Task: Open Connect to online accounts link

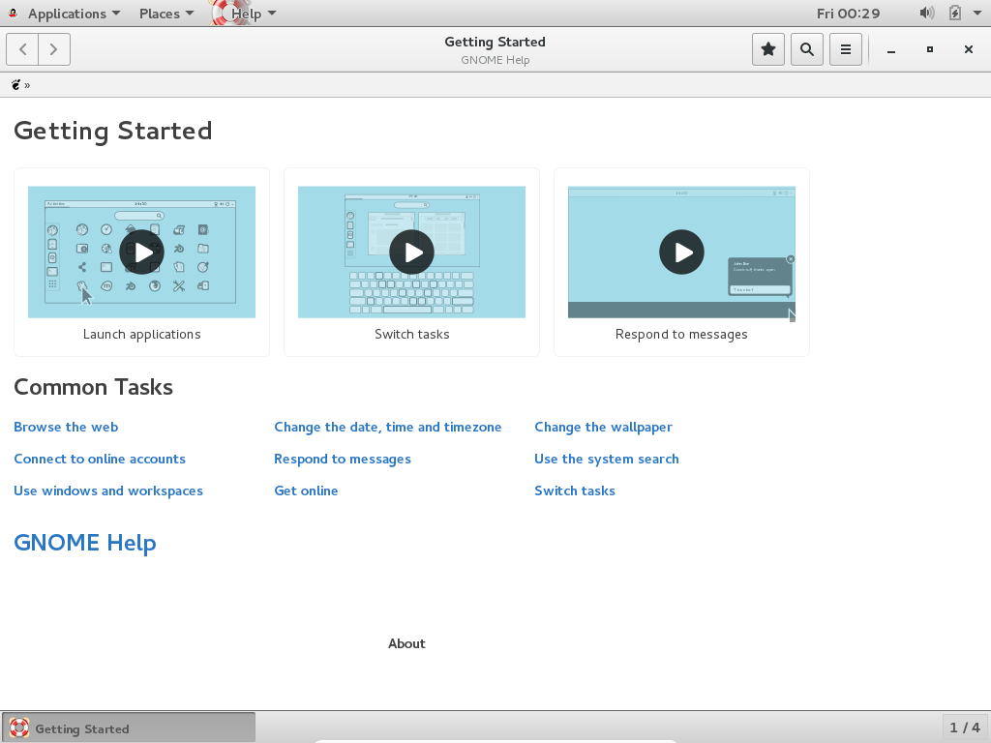Action: [x=100, y=460]
